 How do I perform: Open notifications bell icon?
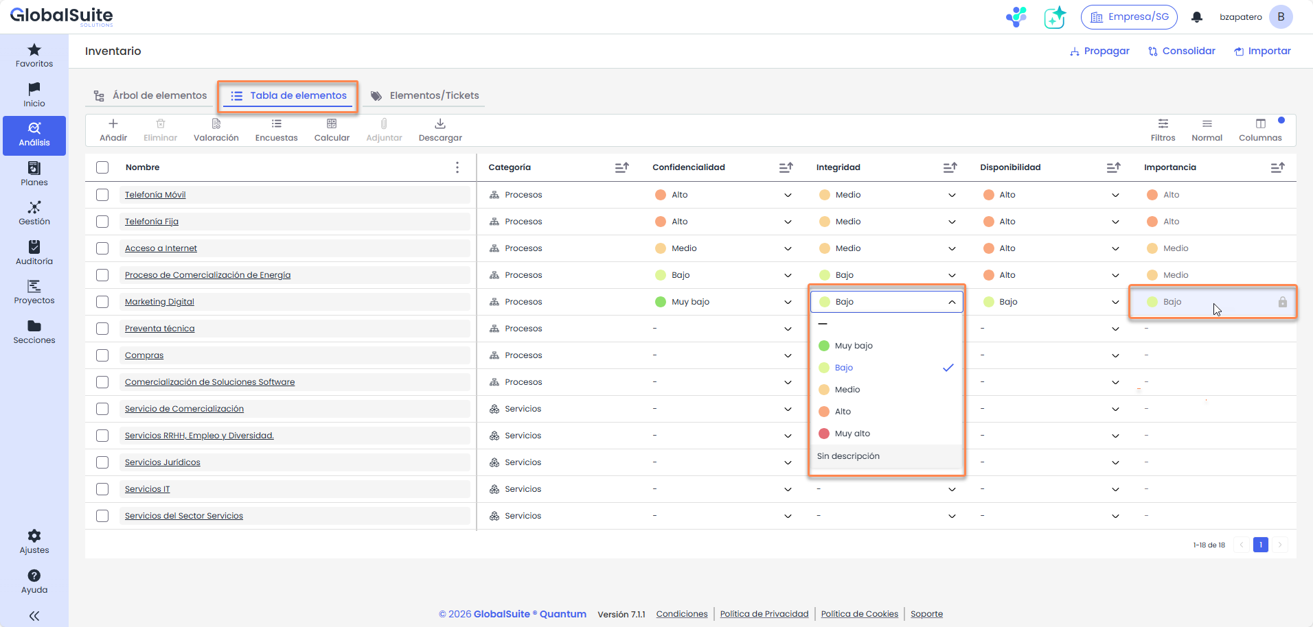coord(1197,17)
